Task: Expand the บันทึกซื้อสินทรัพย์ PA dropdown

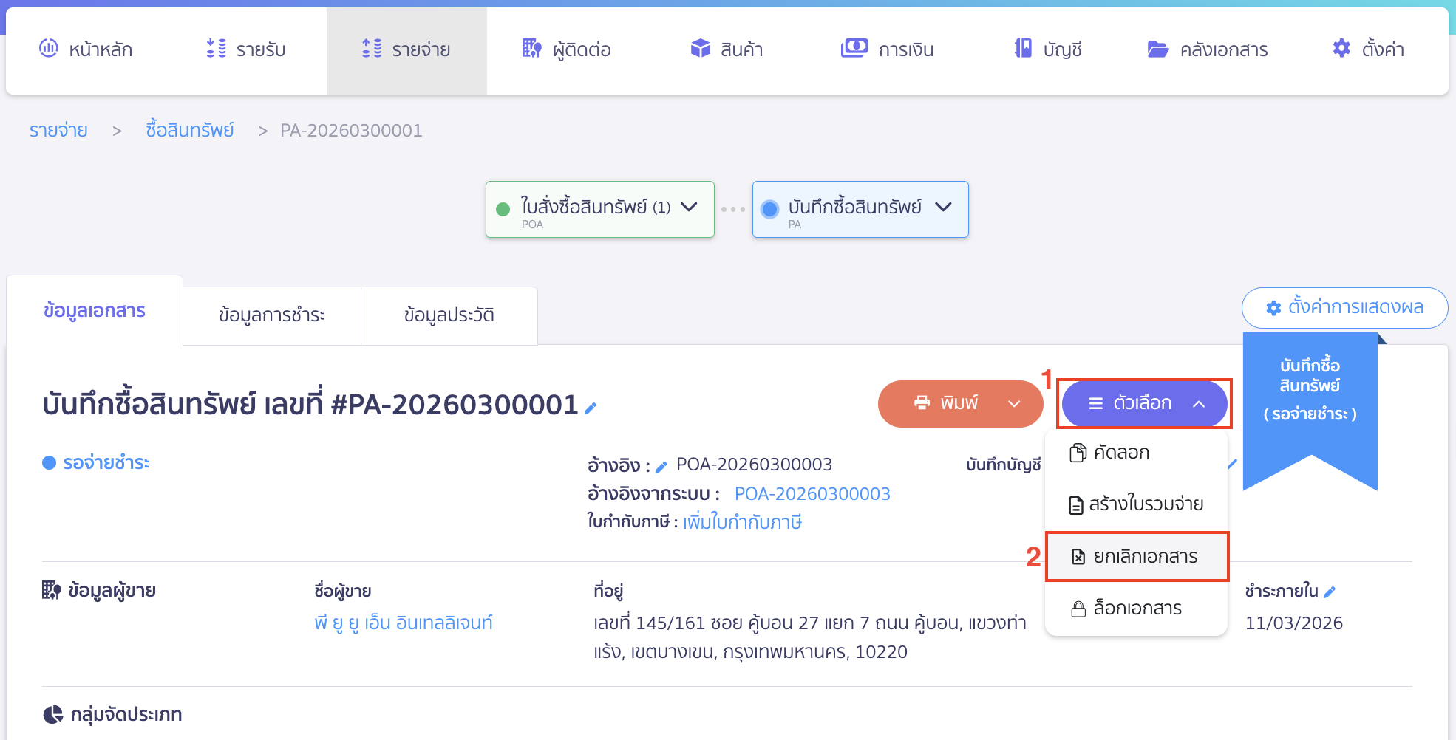Action: [943, 207]
